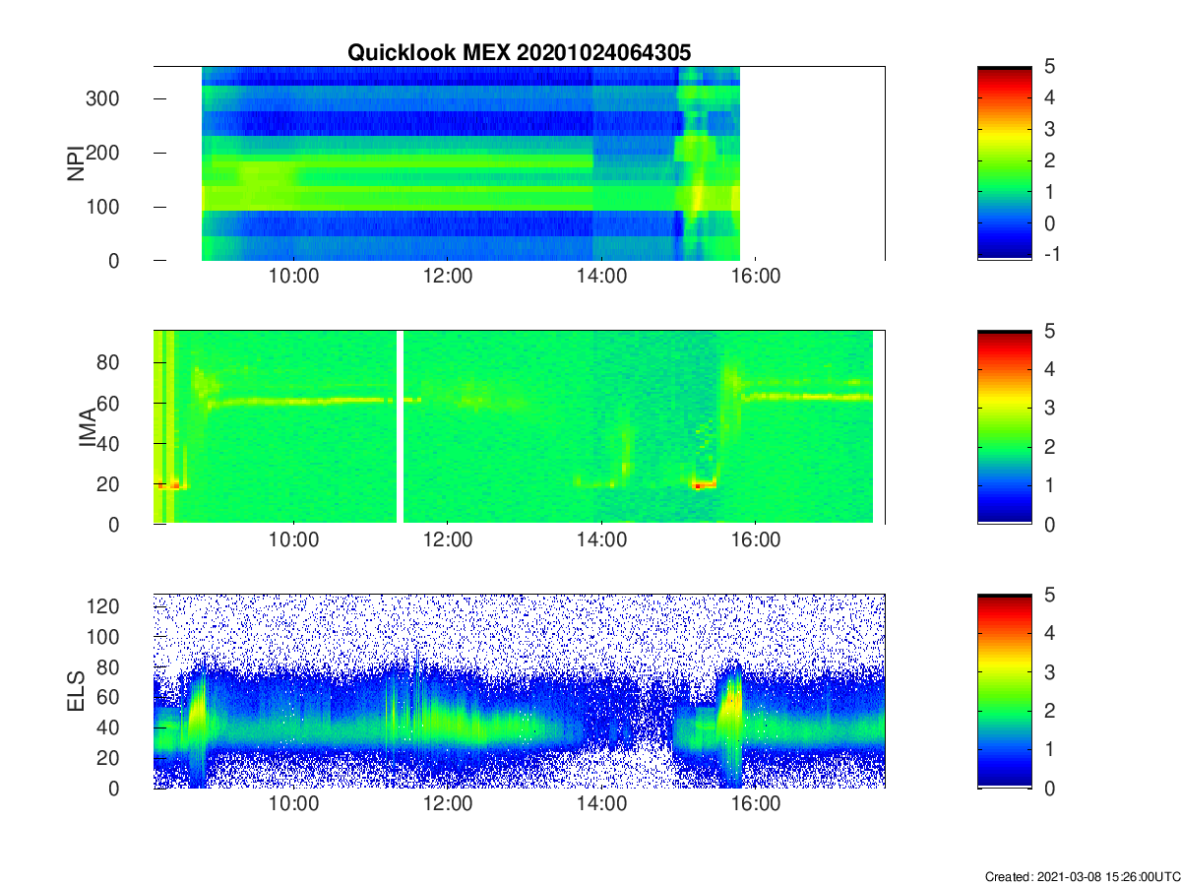This screenshot has width=1181, height=886.
Task: Click the 14:00 tick label under IMA plot
Action: click(x=601, y=540)
